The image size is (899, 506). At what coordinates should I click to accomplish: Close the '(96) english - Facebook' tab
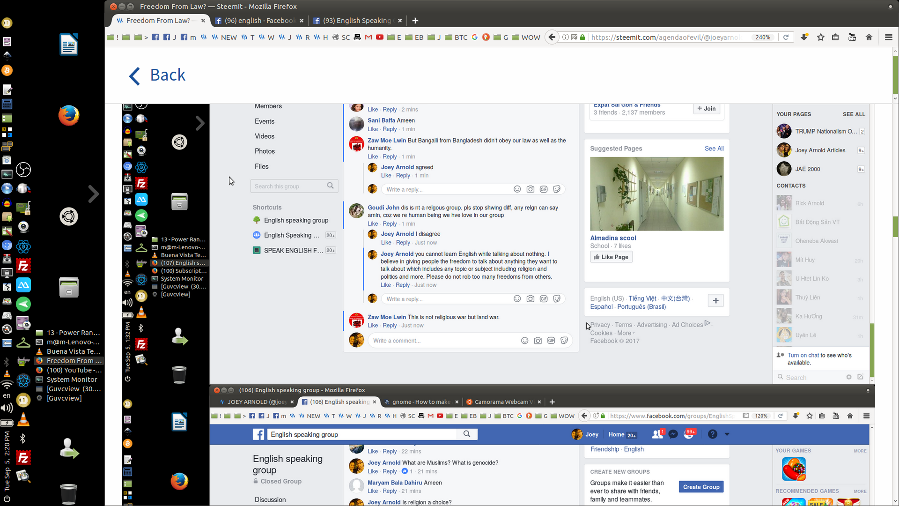click(302, 21)
